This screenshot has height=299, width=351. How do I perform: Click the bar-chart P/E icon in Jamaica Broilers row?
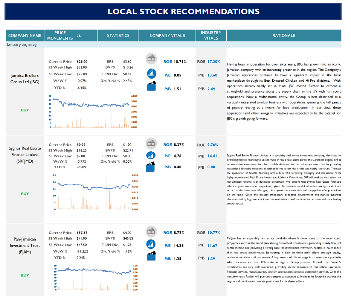151,73
